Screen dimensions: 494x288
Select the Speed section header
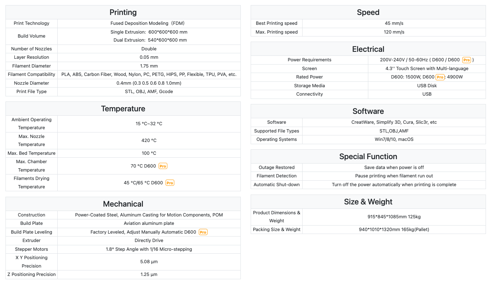368,12
